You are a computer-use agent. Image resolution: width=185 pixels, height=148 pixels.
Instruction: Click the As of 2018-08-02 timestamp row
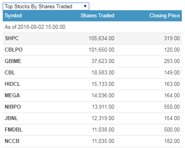tap(92, 27)
